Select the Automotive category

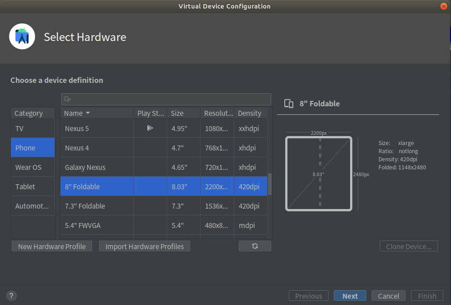point(33,206)
